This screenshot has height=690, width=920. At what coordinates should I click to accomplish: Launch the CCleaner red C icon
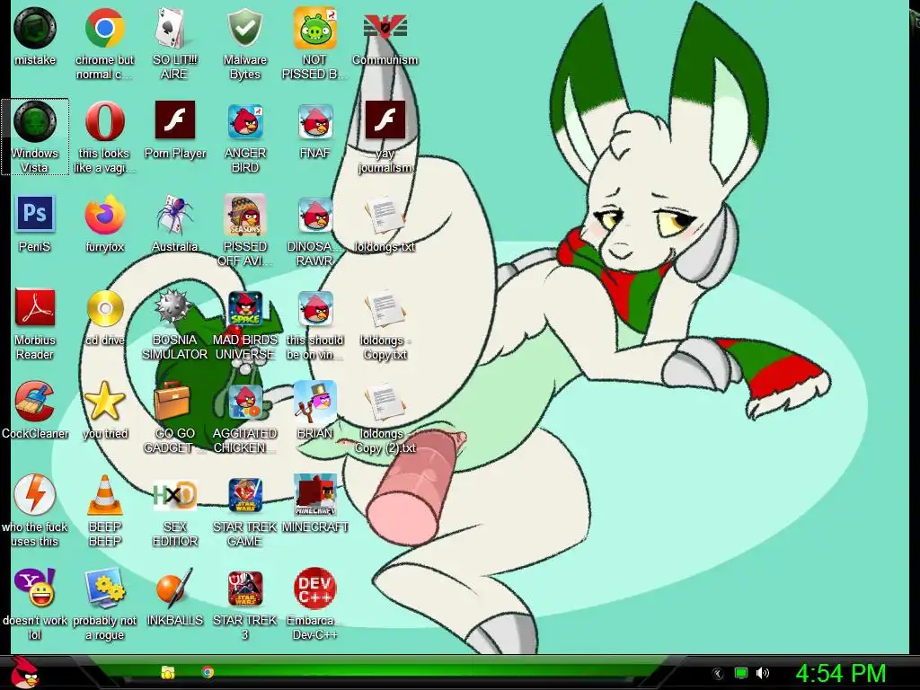(x=35, y=402)
